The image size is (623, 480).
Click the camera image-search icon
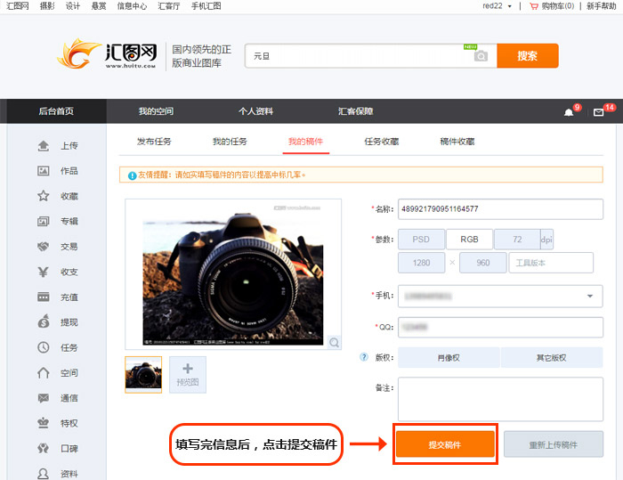point(481,55)
